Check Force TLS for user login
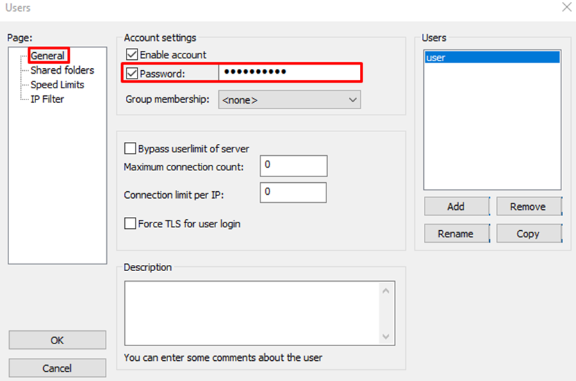576x381 pixels. tap(130, 224)
